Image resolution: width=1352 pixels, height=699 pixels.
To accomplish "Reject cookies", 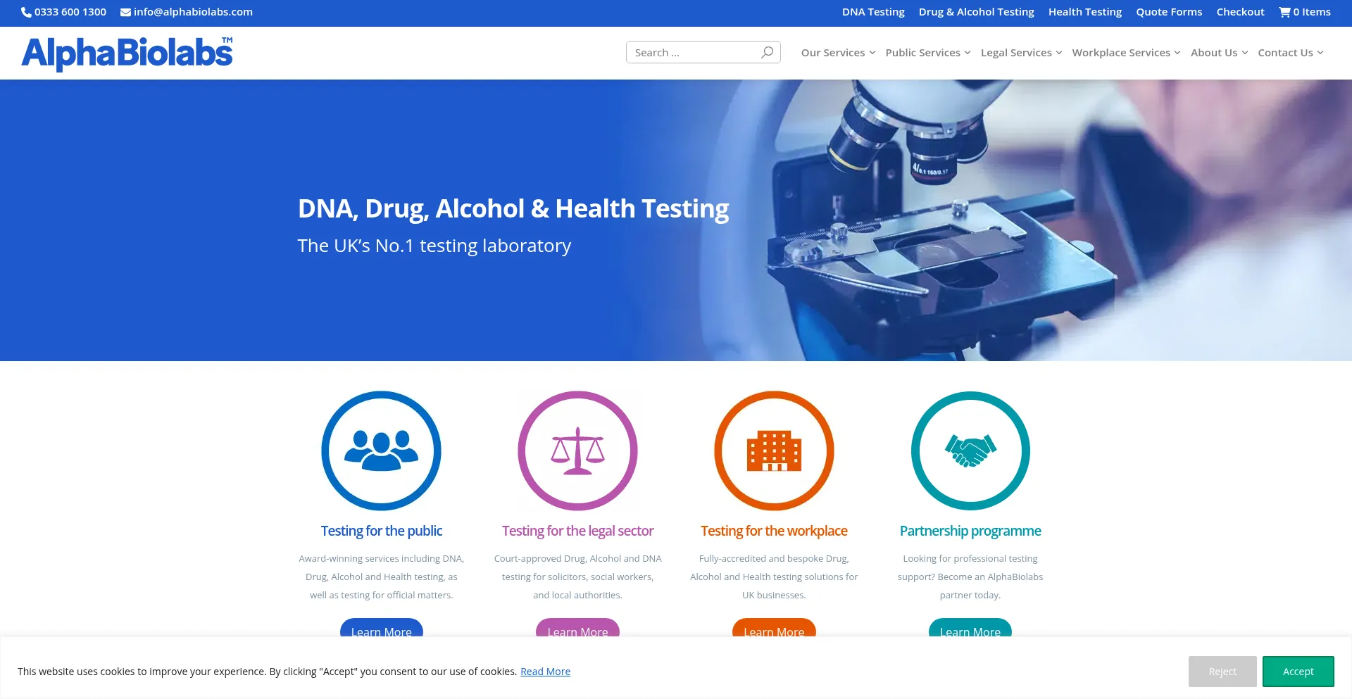I will click(1222, 672).
